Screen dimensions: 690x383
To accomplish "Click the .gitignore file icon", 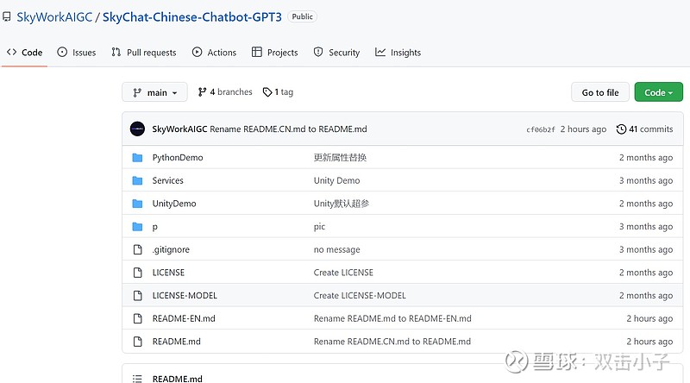I will click(137, 249).
